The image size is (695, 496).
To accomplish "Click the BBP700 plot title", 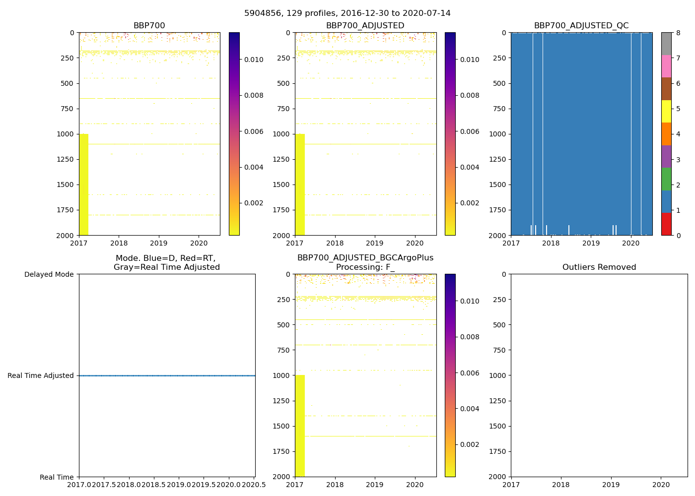I will (149, 26).
